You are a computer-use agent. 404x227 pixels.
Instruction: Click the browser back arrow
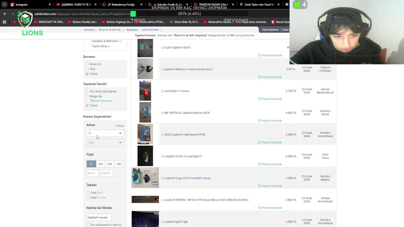[x=5, y=14]
